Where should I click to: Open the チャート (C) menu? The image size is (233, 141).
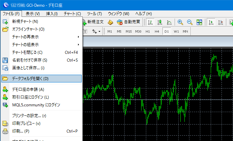[72, 14]
